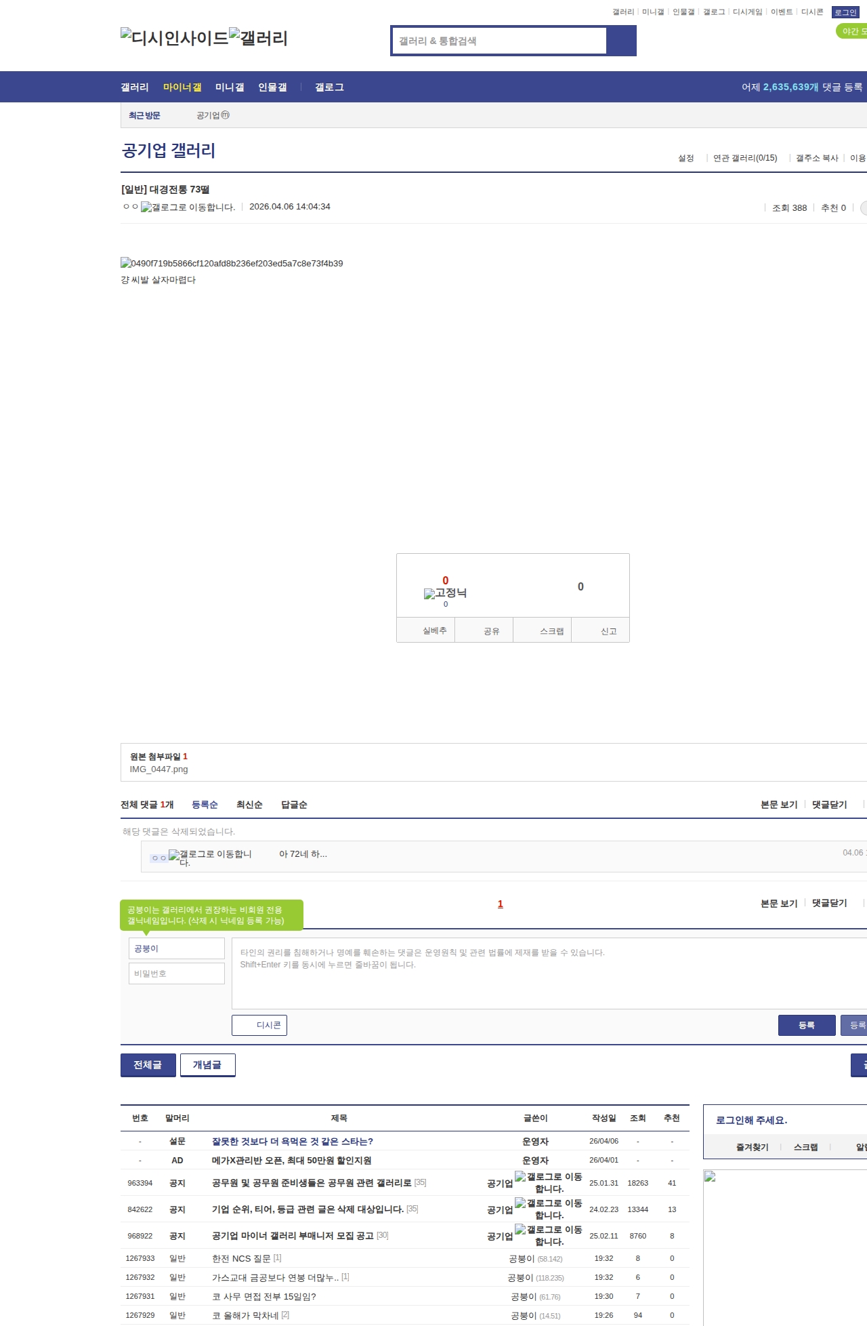
Task: Click the post author's gallog icon
Action: point(188,207)
